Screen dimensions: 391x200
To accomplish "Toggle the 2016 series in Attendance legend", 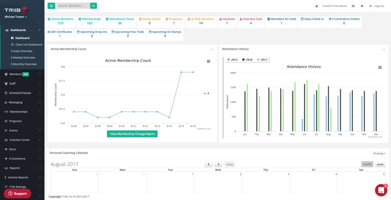I will 247,59.
